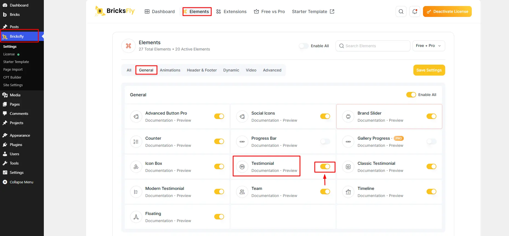Enable the Progress Bar toggle

(x=325, y=141)
